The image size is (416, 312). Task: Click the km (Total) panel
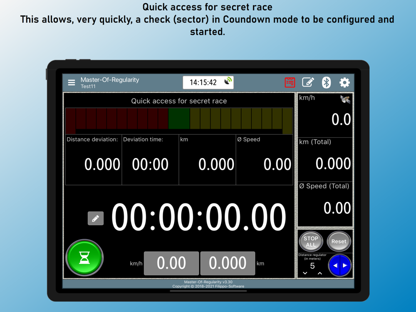325,159
